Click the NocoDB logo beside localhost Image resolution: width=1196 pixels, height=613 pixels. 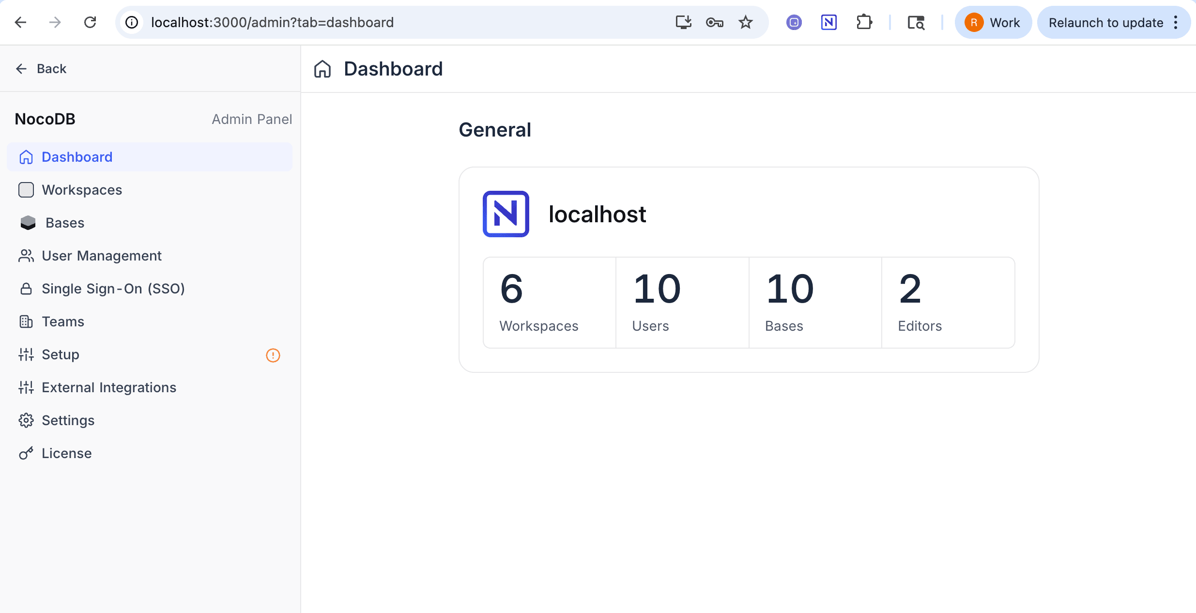(506, 214)
